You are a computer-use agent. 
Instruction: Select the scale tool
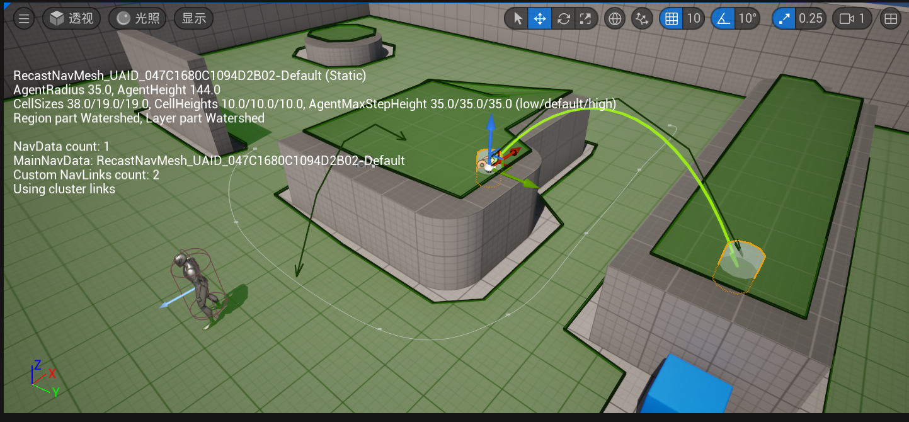(x=586, y=18)
